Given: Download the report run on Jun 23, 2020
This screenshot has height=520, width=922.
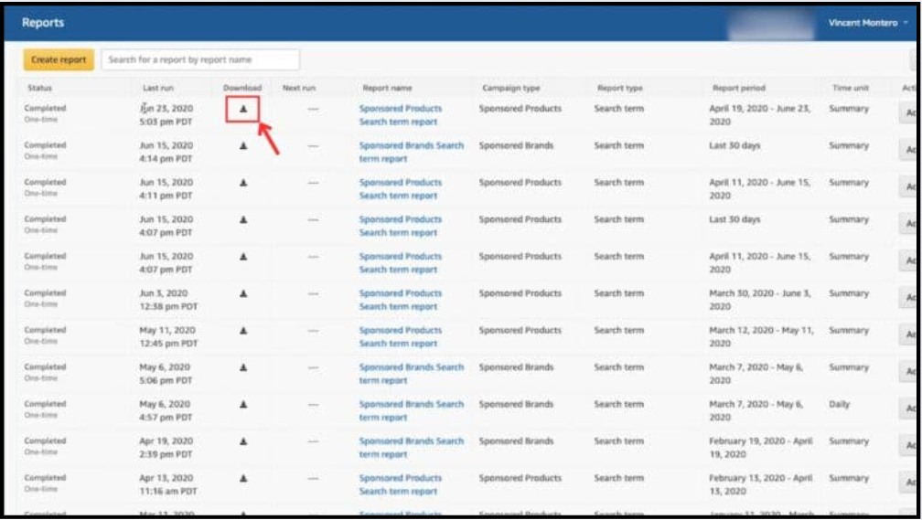Looking at the screenshot, I should click(243, 109).
